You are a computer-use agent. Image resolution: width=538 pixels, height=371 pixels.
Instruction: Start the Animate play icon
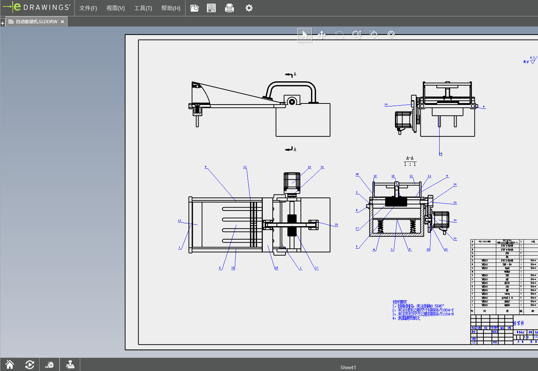click(x=30, y=364)
